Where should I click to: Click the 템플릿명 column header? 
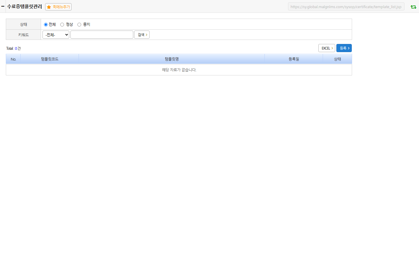point(172,59)
